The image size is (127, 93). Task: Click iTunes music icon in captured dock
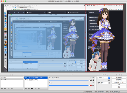tap(5, 34)
